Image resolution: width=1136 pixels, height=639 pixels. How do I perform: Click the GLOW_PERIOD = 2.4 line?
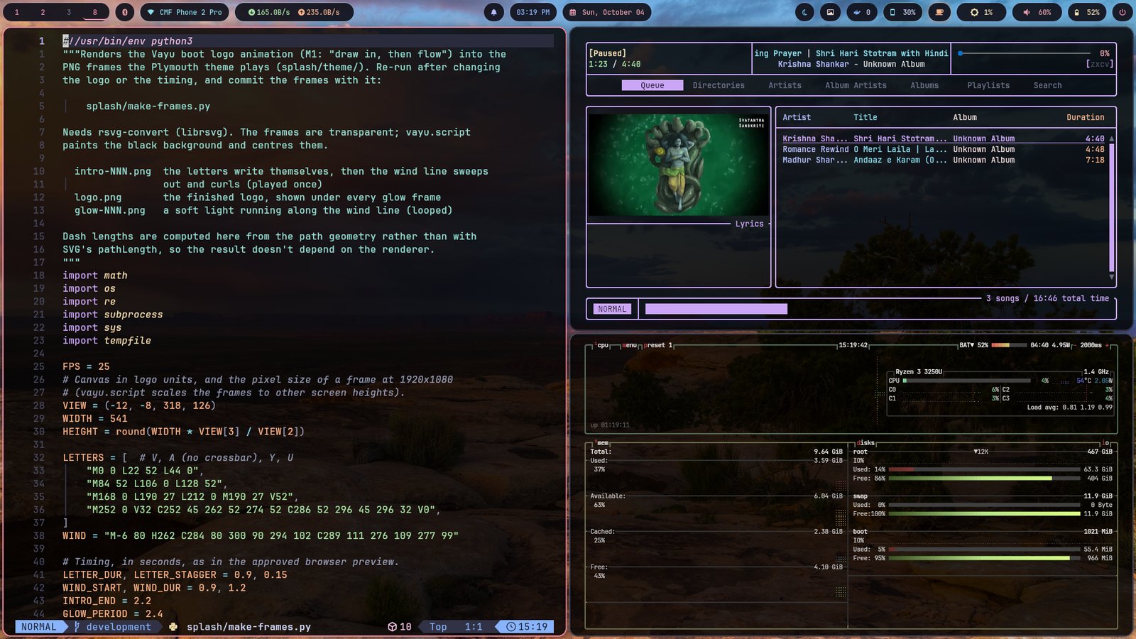[112, 614]
